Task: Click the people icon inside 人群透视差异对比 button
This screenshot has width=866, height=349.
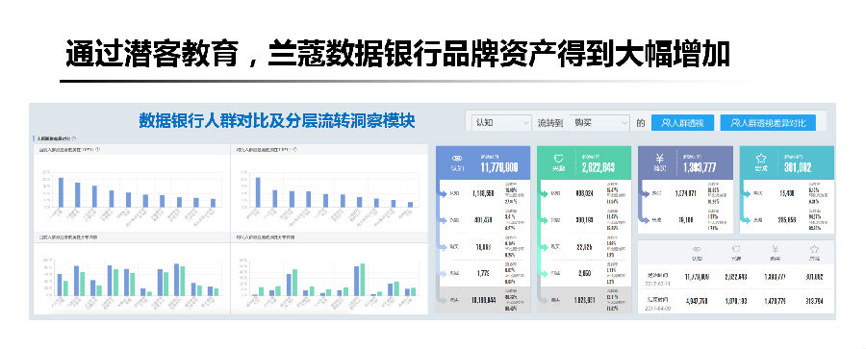Action: pyautogui.click(x=735, y=123)
